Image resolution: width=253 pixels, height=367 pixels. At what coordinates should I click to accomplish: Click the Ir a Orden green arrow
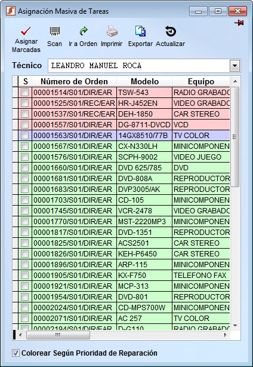[x=84, y=31]
